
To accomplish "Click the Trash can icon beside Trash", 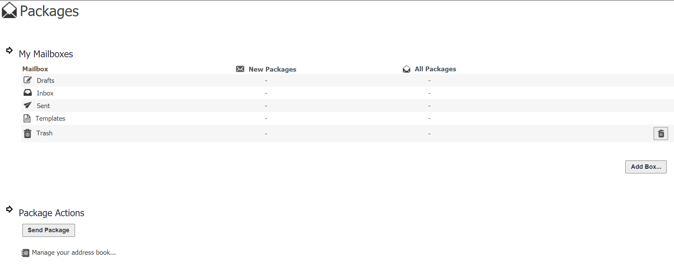I will click(28, 133).
